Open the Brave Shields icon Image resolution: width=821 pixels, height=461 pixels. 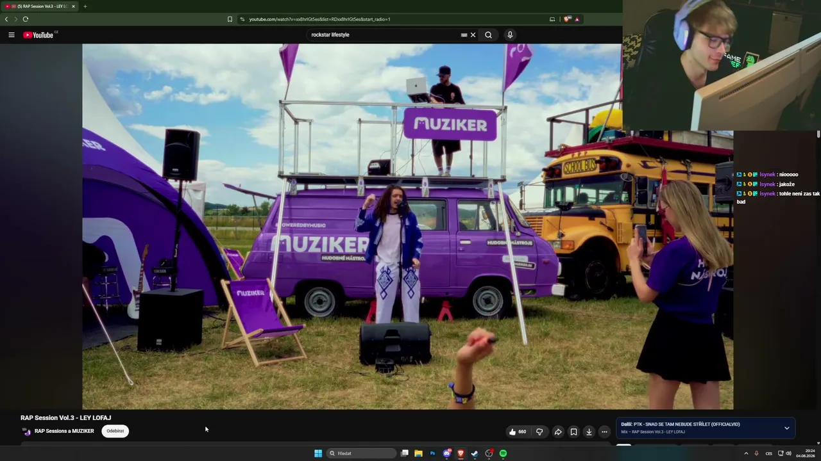(x=567, y=19)
